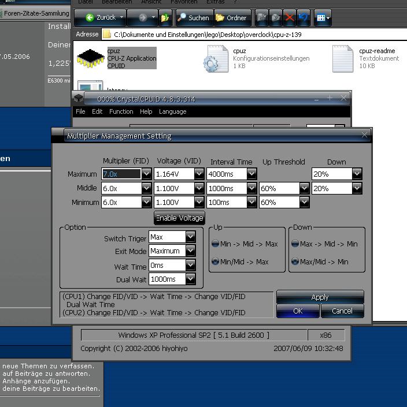This screenshot has width=407, height=407.
Task: Open Maximum Interval Time 4000ms dropdown
Action: 251,174
